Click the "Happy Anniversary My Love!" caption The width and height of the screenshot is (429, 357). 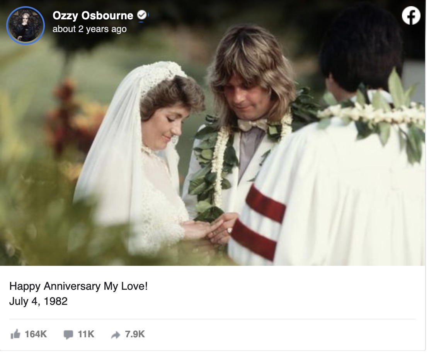78,286
